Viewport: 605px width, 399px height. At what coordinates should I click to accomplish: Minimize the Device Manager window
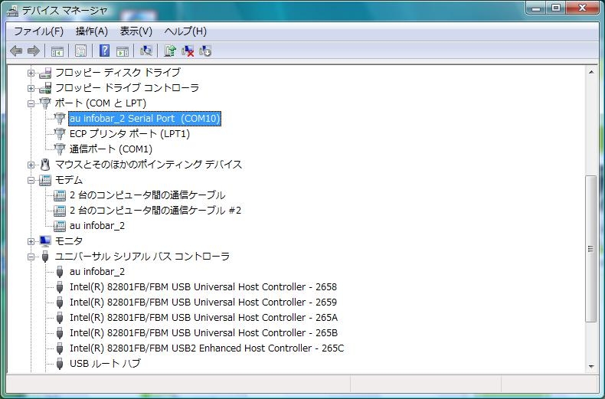click(536, 8)
